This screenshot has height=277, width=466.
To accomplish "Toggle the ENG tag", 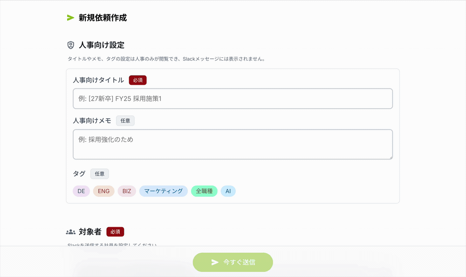I will (103, 191).
